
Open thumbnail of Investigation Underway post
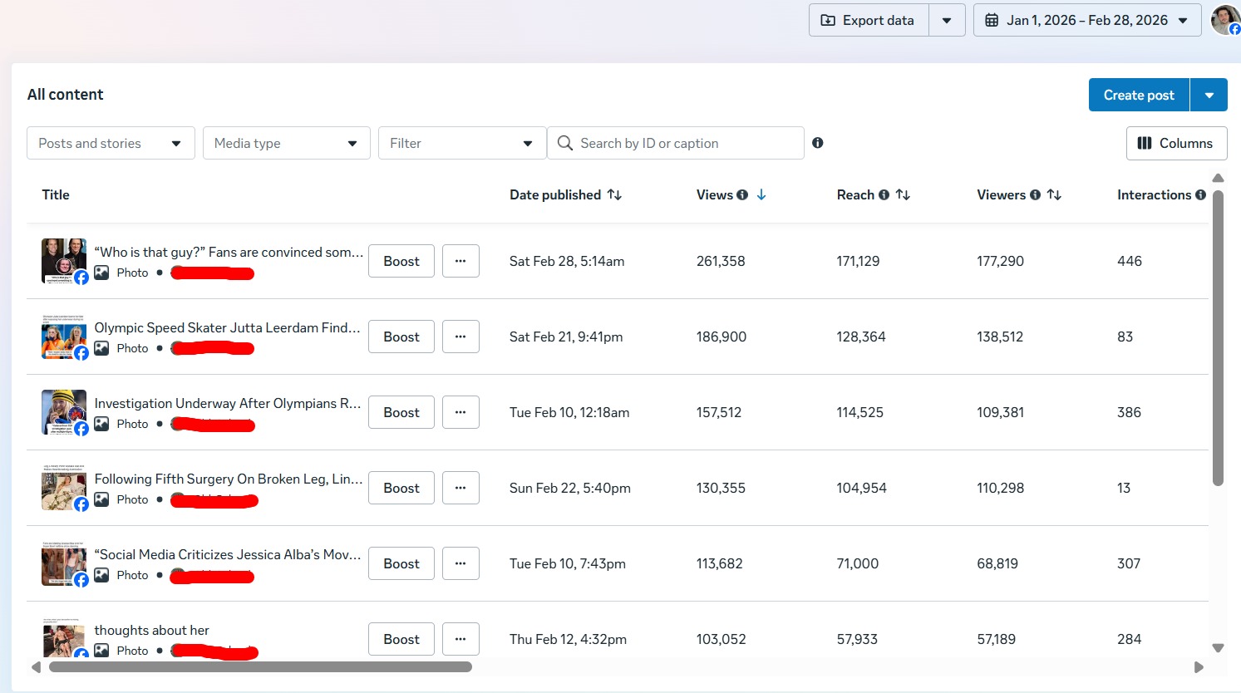click(64, 412)
